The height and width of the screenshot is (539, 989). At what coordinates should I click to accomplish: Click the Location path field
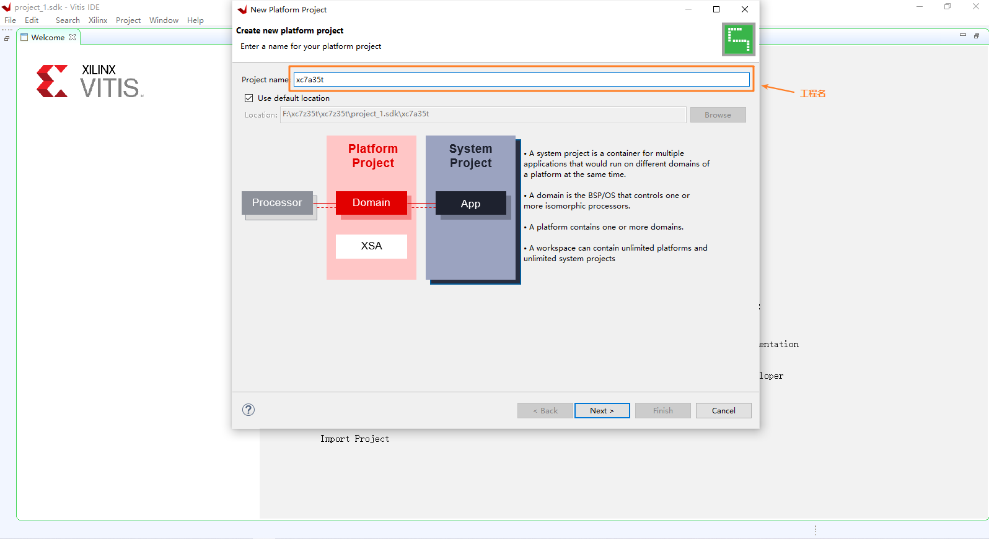tap(483, 114)
